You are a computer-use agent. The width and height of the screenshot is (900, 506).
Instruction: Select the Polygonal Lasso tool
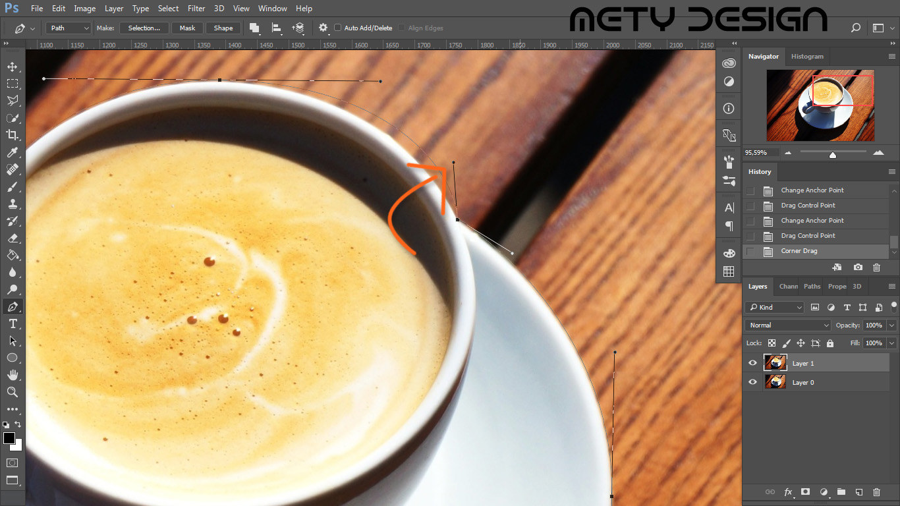click(x=12, y=101)
